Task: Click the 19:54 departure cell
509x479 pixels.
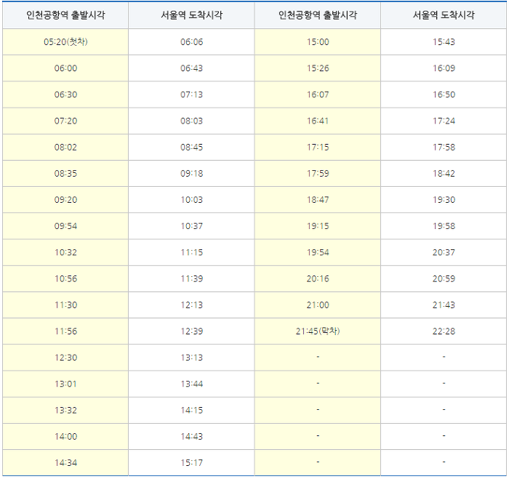Action: 318,252
